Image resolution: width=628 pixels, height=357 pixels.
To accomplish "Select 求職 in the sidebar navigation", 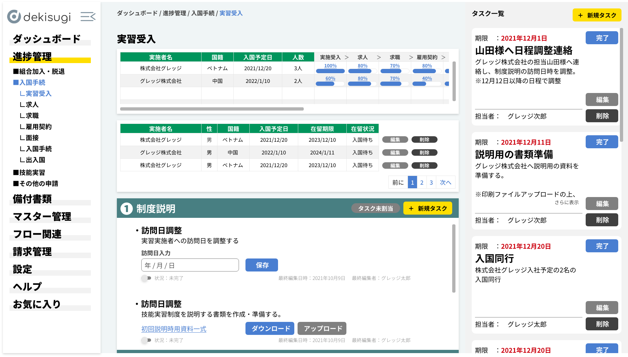I will [x=33, y=115].
